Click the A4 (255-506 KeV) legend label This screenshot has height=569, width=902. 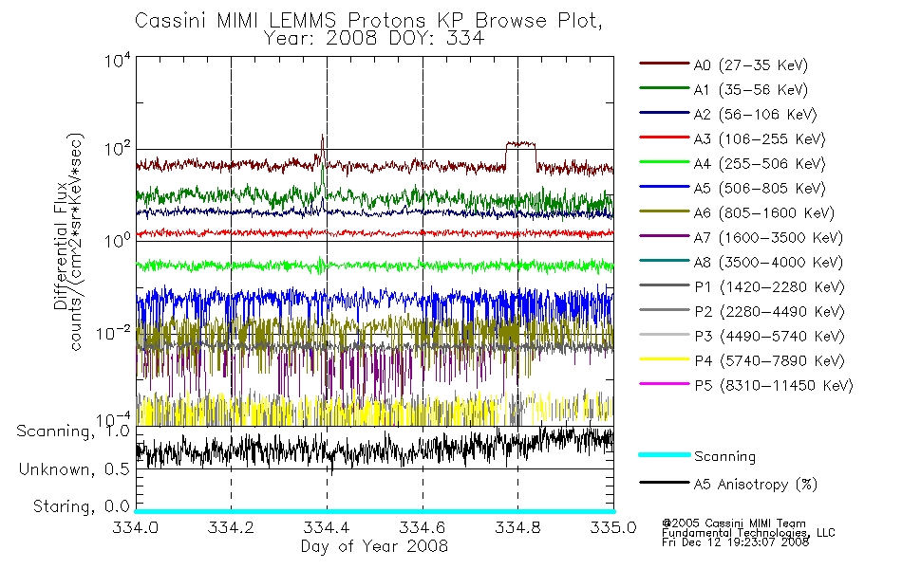(x=760, y=164)
